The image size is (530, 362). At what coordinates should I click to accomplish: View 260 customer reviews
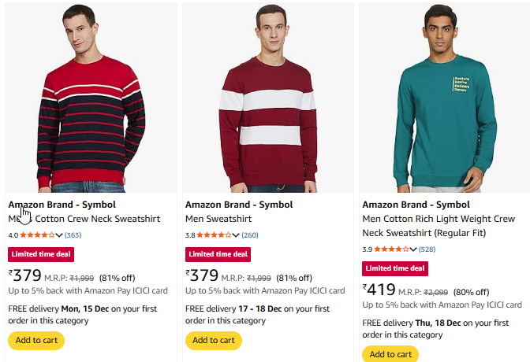click(x=250, y=235)
